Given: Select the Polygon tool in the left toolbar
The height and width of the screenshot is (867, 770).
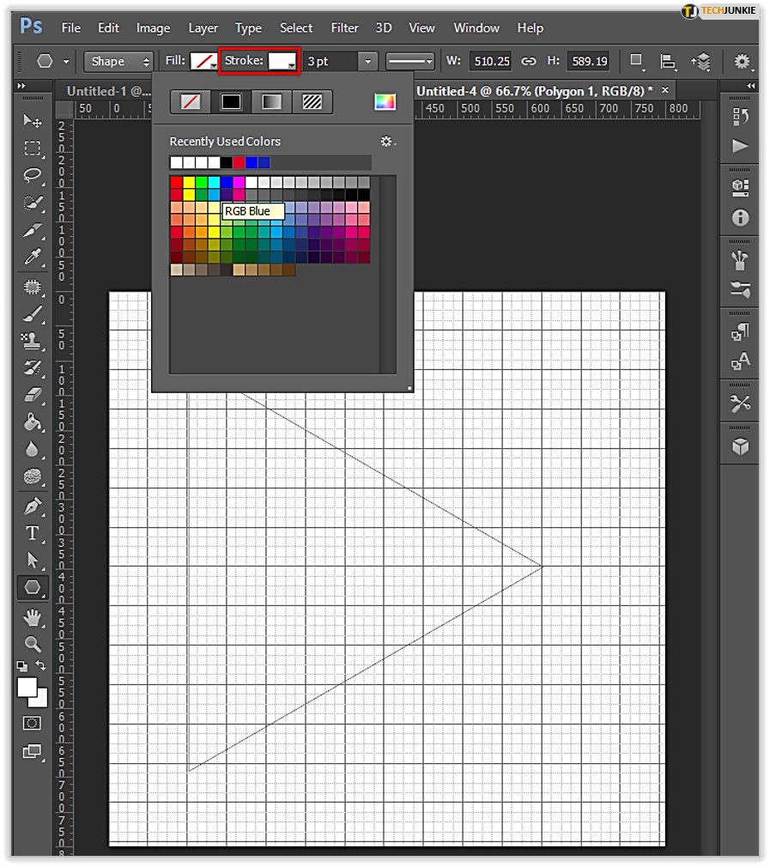Looking at the screenshot, I should coord(32,587).
